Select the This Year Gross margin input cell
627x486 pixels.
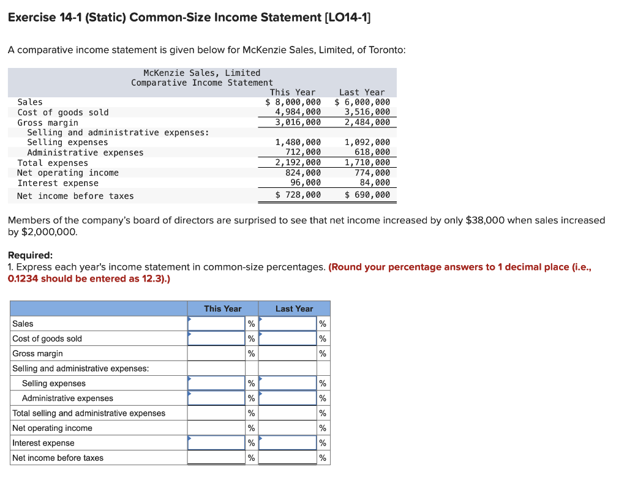pyautogui.click(x=216, y=353)
